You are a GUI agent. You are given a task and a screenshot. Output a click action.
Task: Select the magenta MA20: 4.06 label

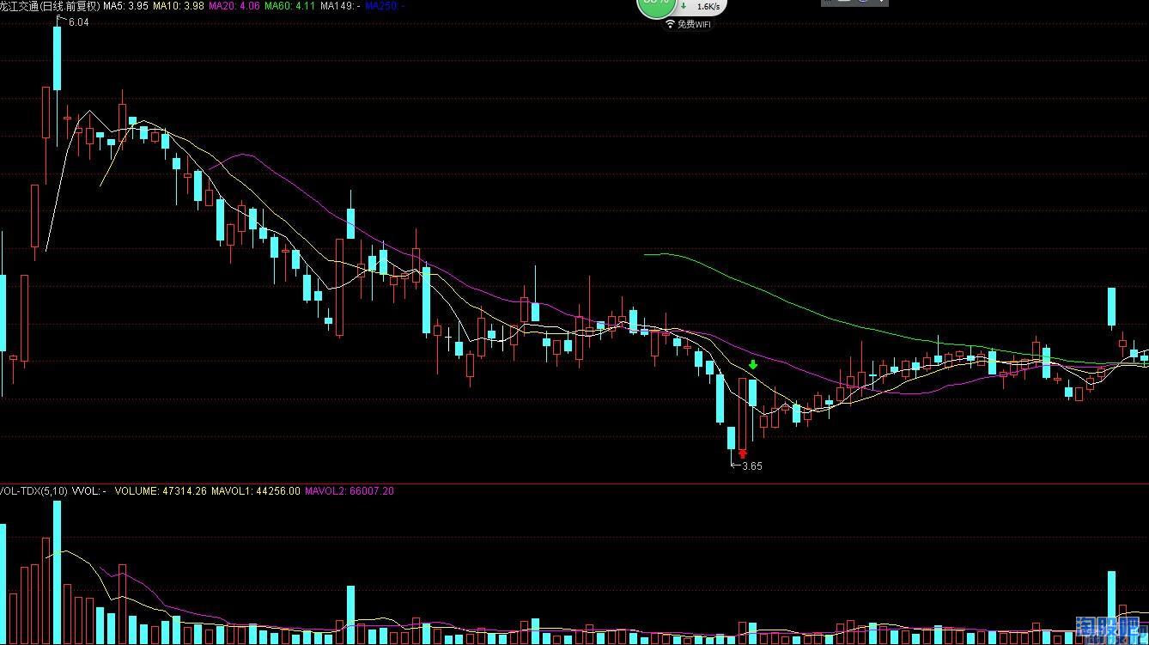click(x=234, y=6)
